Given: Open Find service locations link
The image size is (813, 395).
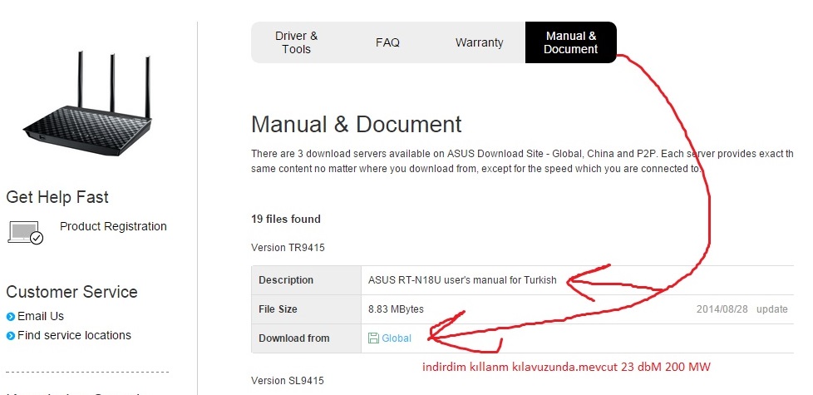Looking at the screenshot, I should click(x=74, y=335).
